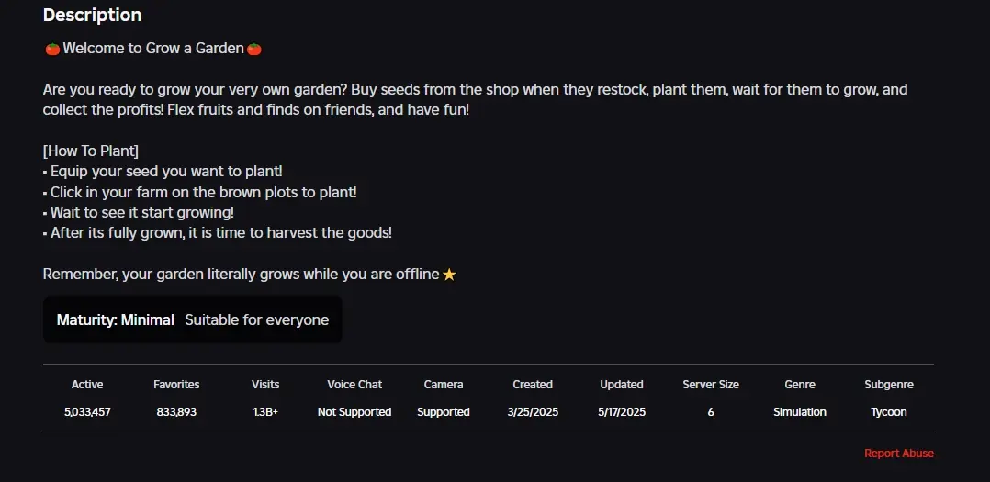The image size is (990, 482).
Task: Click the Favorites count 833,893
Action: tap(176, 412)
